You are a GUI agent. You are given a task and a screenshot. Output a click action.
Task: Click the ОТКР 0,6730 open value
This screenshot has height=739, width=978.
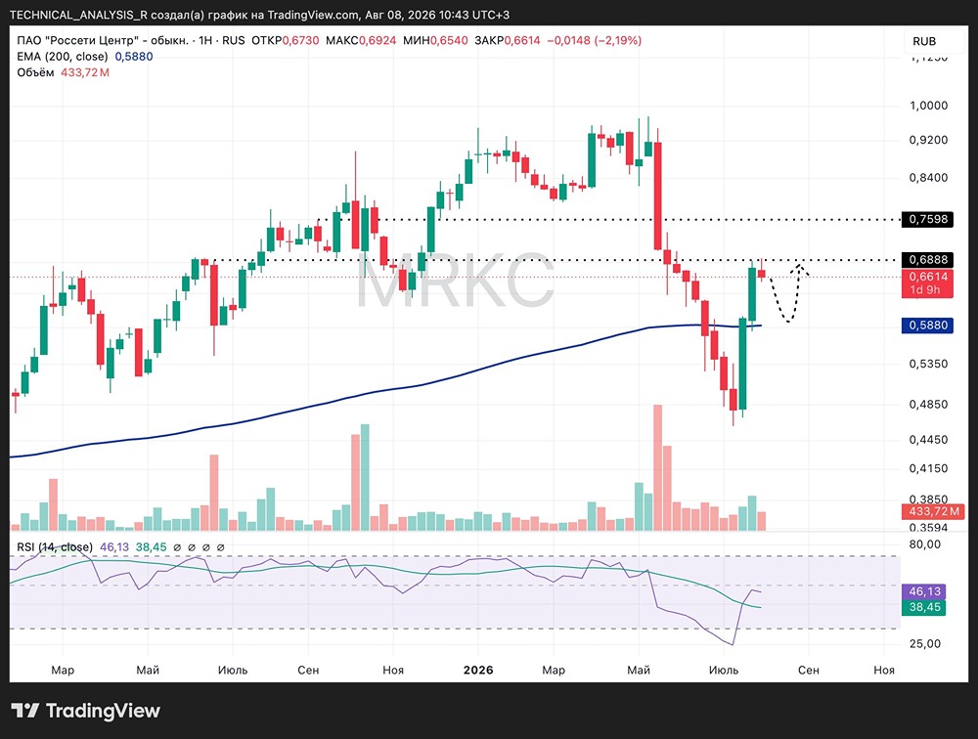285,40
